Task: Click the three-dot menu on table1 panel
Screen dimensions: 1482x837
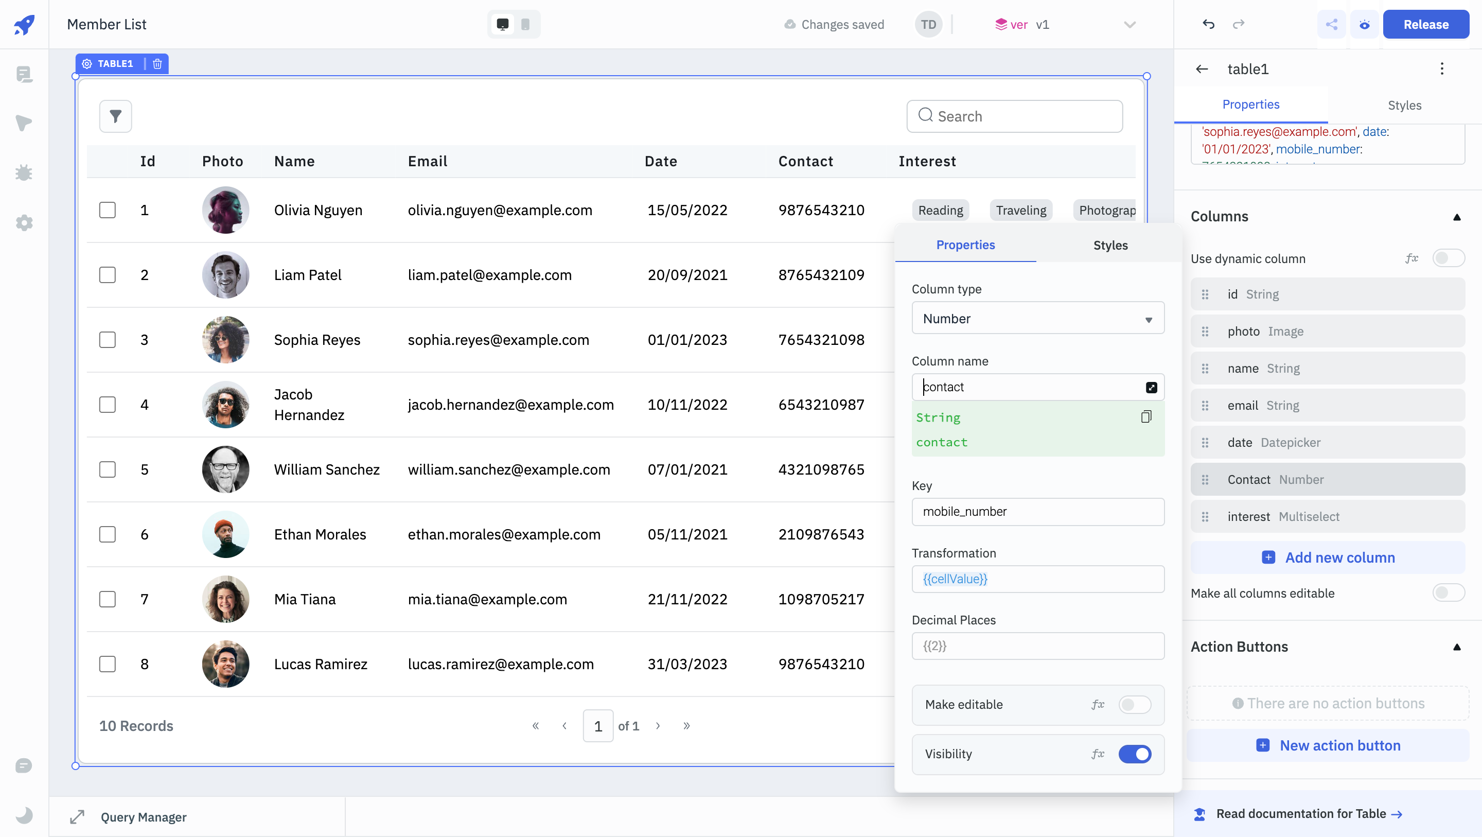Action: tap(1442, 68)
